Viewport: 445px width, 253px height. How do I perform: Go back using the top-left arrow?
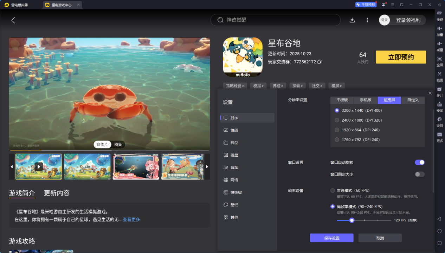click(13, 20)
